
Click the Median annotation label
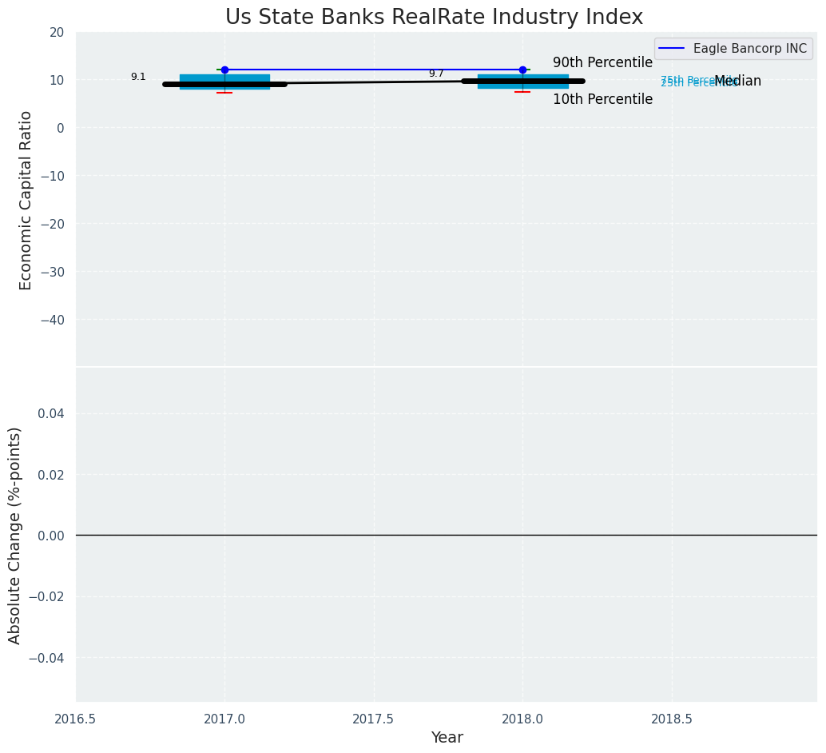(x=738, y=82)
